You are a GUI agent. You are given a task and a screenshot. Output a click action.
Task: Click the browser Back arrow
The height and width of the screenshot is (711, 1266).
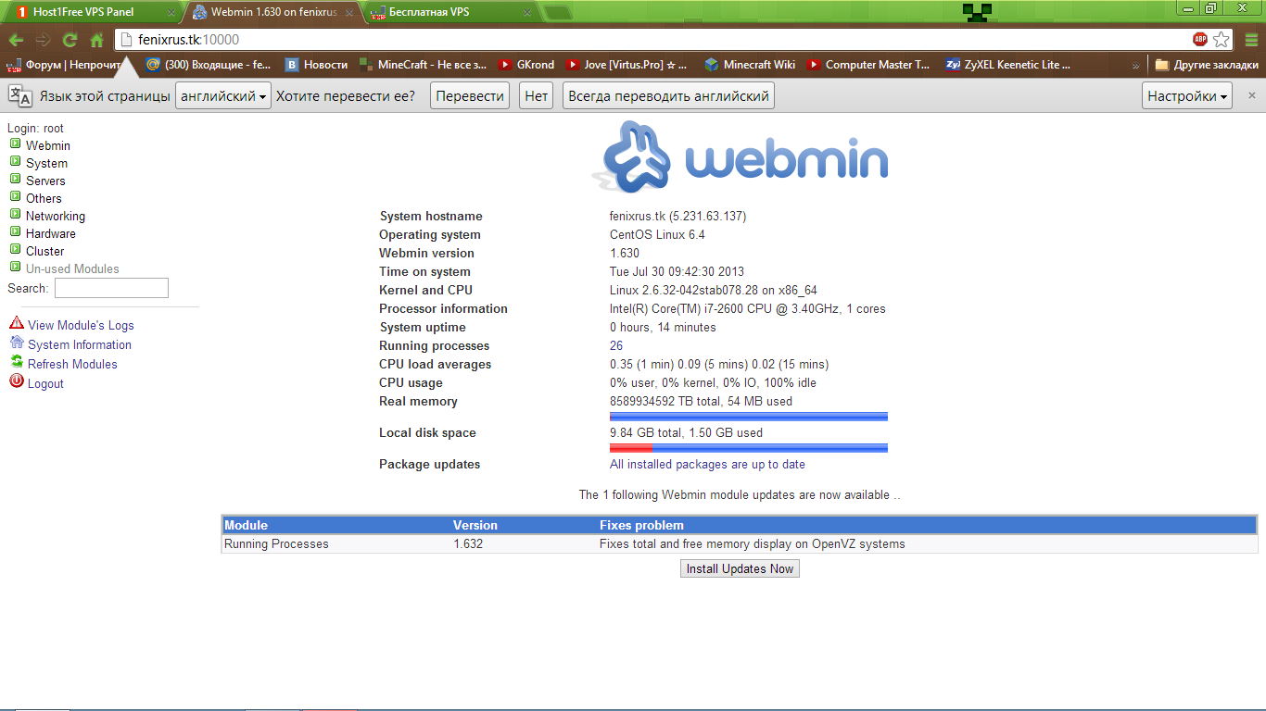(16, 40)
